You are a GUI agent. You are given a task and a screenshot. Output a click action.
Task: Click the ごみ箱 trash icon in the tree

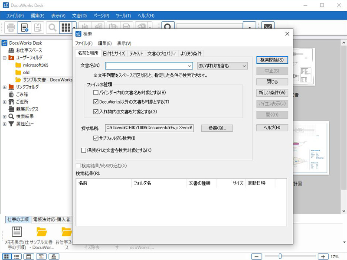(11, 94)
